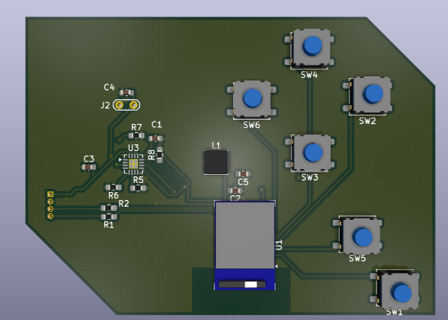448x320 pixels.
Task: Select the U3 QFN chip
Action: [x=133, y=164]
